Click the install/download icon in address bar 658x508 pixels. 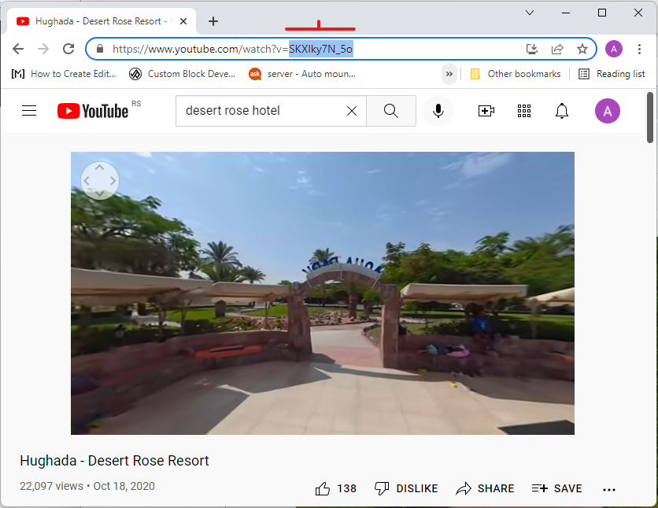532,49
